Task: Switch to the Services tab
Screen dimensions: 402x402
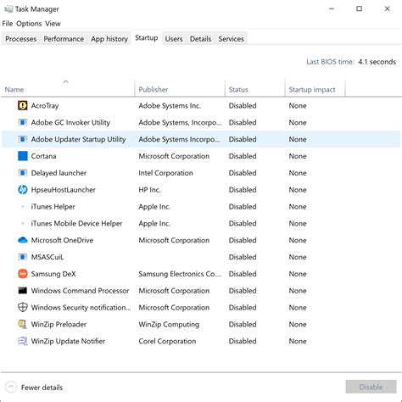Action: 231,39
